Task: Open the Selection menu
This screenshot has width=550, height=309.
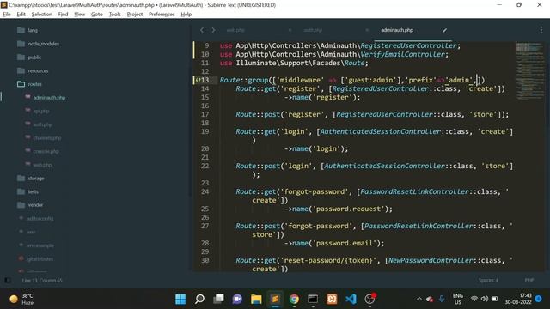Action: point(42,15)
